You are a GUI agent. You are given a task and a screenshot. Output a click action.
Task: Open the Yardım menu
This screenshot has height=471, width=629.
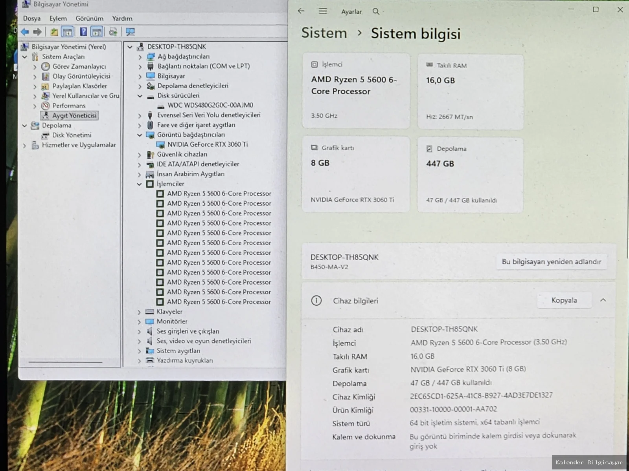(x=122, y=18)
